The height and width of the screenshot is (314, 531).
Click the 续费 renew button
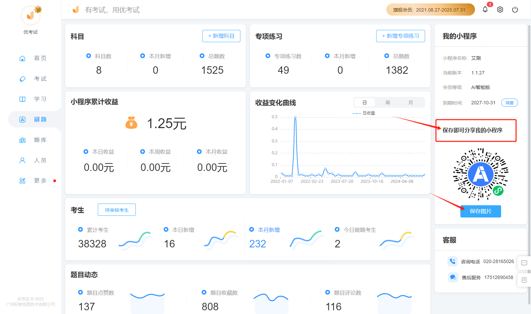(x=510, y=103)
